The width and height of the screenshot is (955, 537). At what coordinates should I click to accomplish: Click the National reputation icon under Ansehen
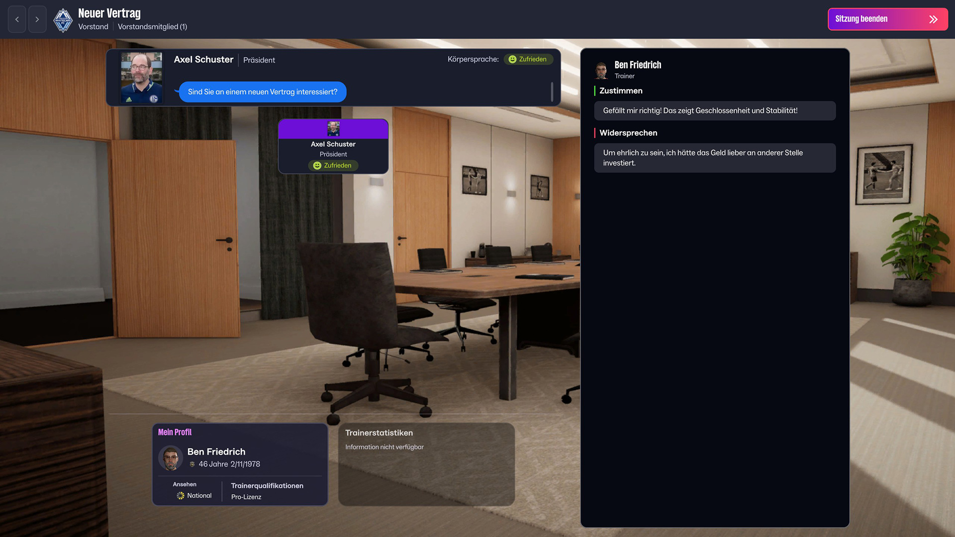coord(181,496)
